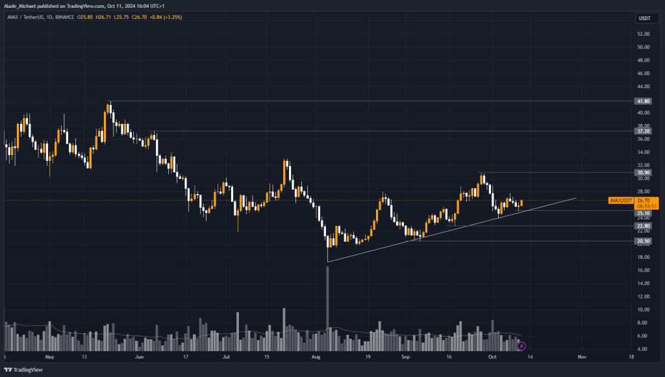Click the Jul date axis label
The height and width of the screenshot is (377, 665).
(226, 357)
